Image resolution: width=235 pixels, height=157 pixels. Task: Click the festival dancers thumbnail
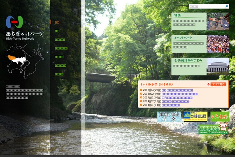tap(218, 21)
